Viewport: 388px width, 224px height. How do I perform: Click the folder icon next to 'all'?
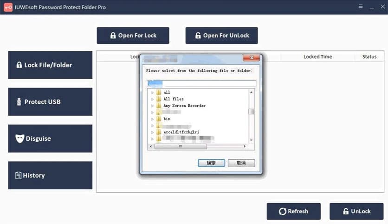click(159, 92)
